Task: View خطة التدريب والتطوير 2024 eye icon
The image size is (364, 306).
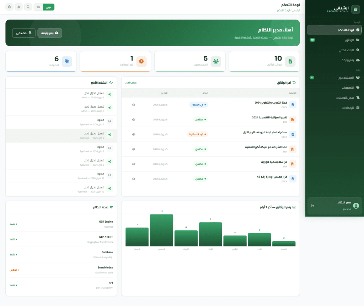Action: tap(134, 105)
